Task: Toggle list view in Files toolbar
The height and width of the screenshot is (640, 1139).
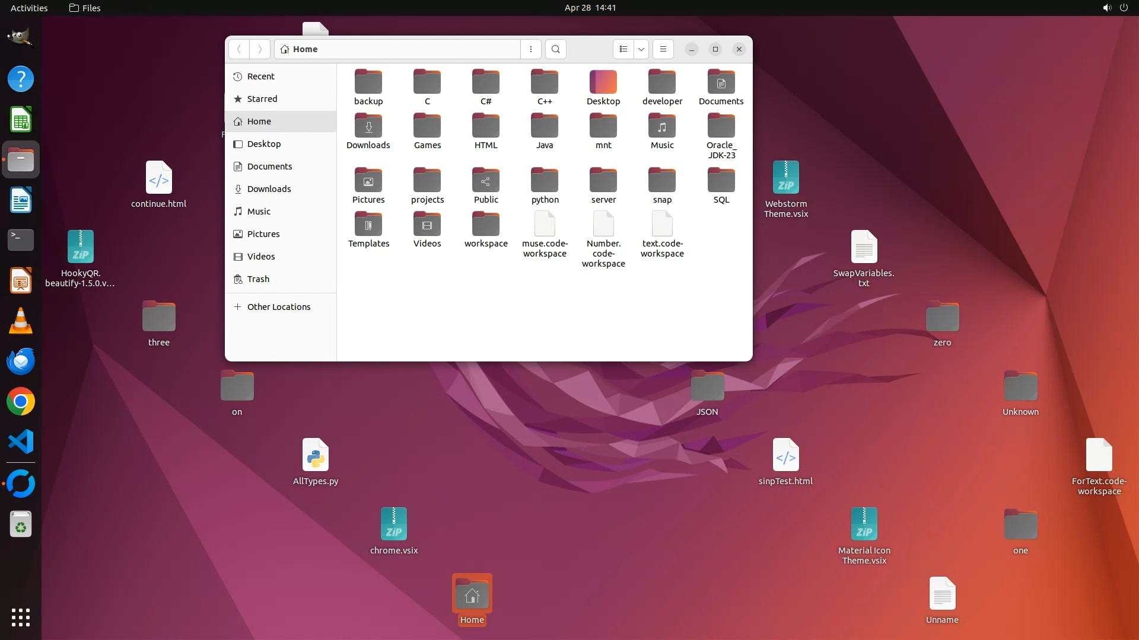Action: click(x=623, y=49)
